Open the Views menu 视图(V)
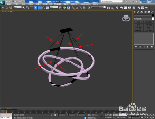 pos(31,4)
